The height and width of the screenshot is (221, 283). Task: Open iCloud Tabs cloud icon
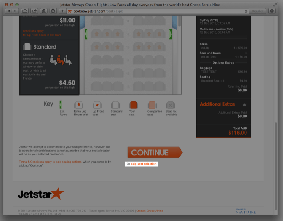pyautogui.click(x=25, y=11)
